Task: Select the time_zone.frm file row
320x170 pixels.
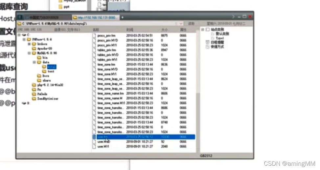Action: [144, 64]
